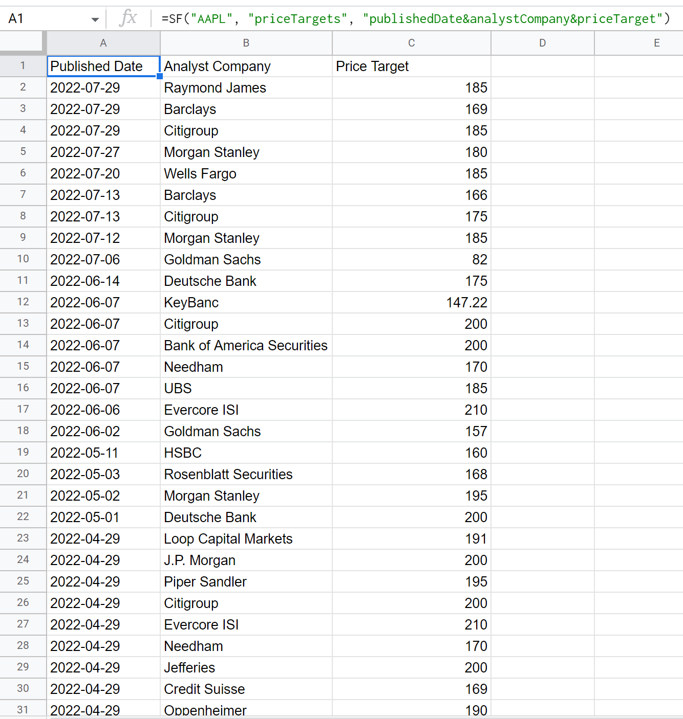This screenshot has width=683, height=719.
Task: Select the 'Credit Suisse' cell
Action: point(246,689)
